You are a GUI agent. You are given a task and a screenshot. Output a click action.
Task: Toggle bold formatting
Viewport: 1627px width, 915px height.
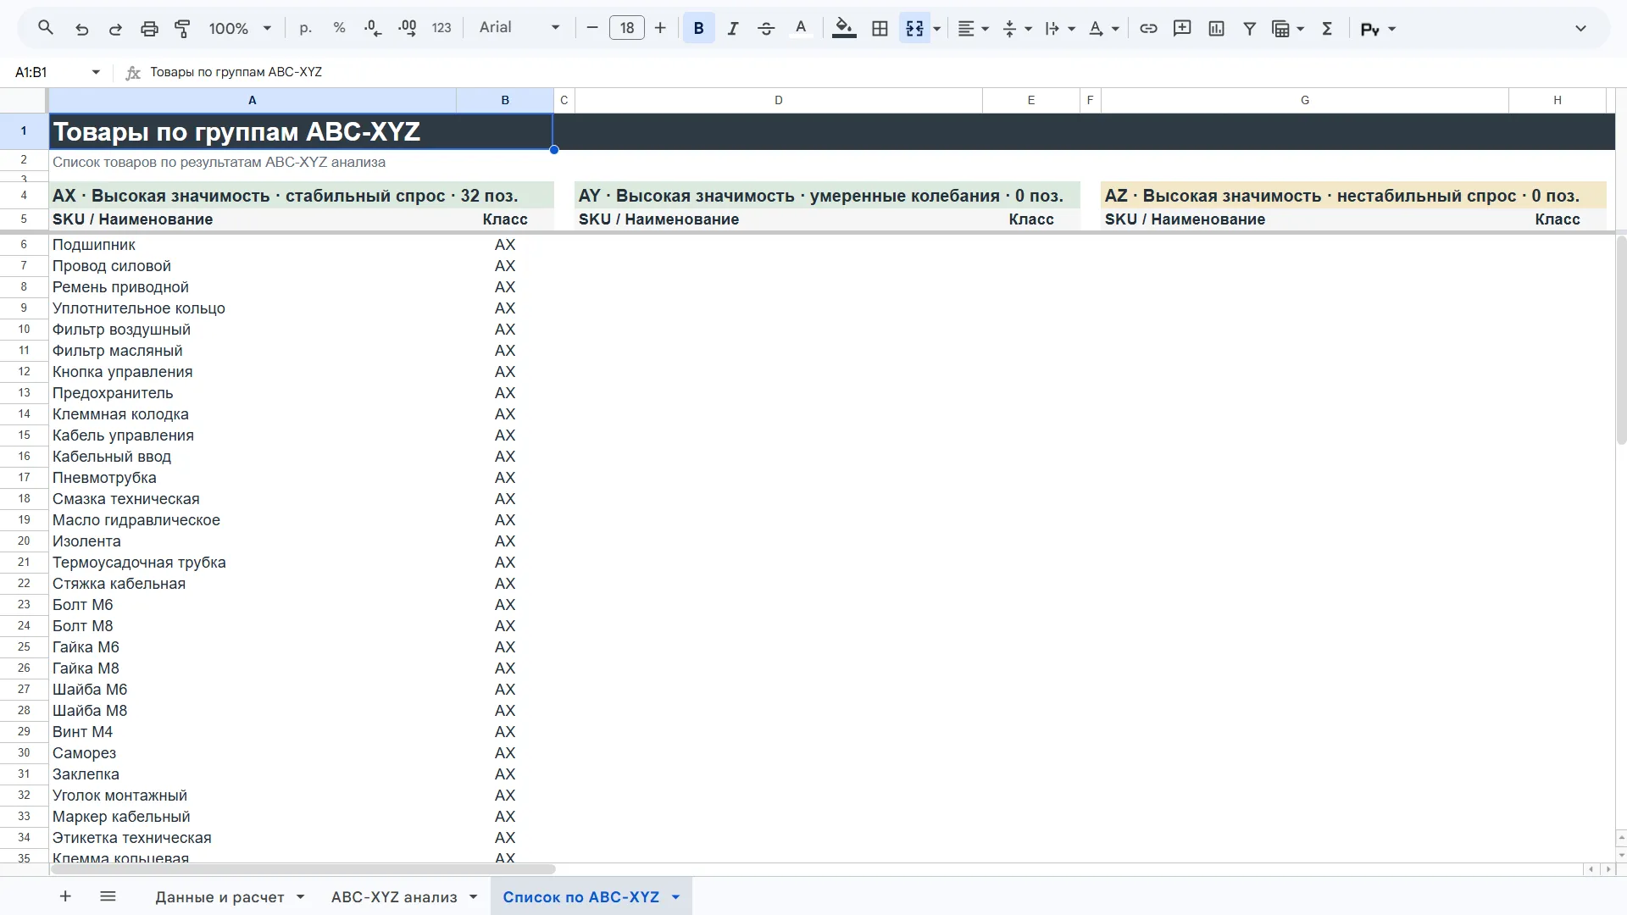pyautogui.click(x=698, y=28)
